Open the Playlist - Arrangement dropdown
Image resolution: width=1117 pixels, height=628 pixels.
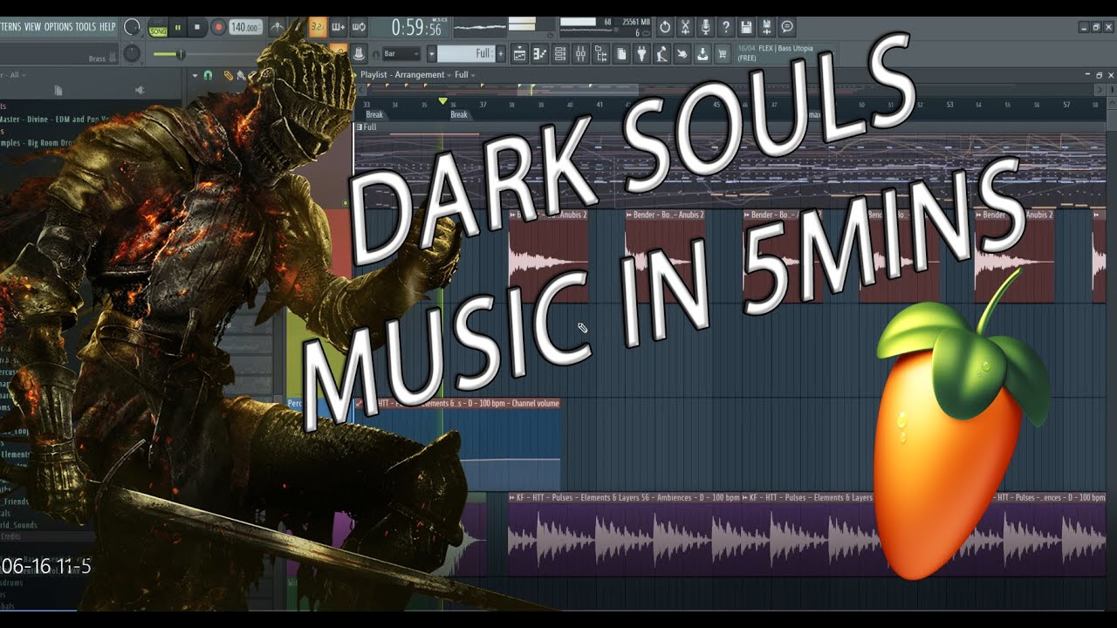pyautogui.click(x=402, y=75)
